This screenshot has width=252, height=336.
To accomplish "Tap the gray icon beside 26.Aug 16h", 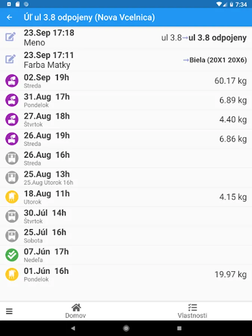I will [x=12, y=158].
